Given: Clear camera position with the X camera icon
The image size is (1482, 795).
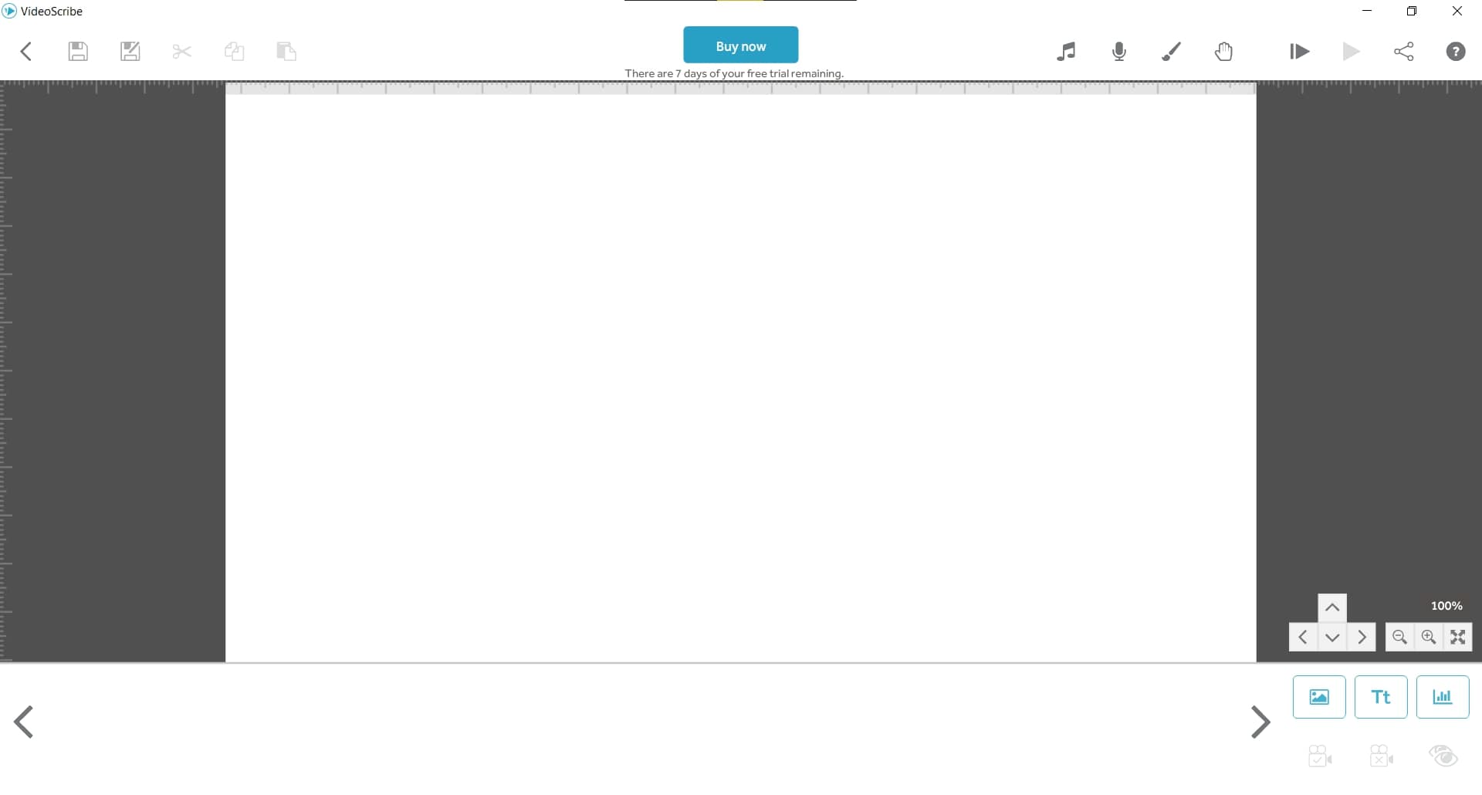Looking at the screenshot, I should click(x=1382, y=756).
